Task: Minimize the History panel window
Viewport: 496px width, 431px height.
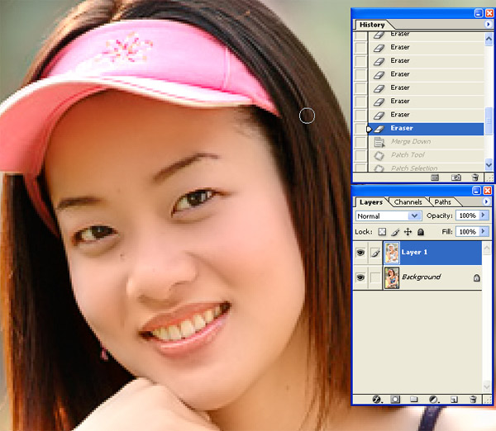Action: [479, 13]
